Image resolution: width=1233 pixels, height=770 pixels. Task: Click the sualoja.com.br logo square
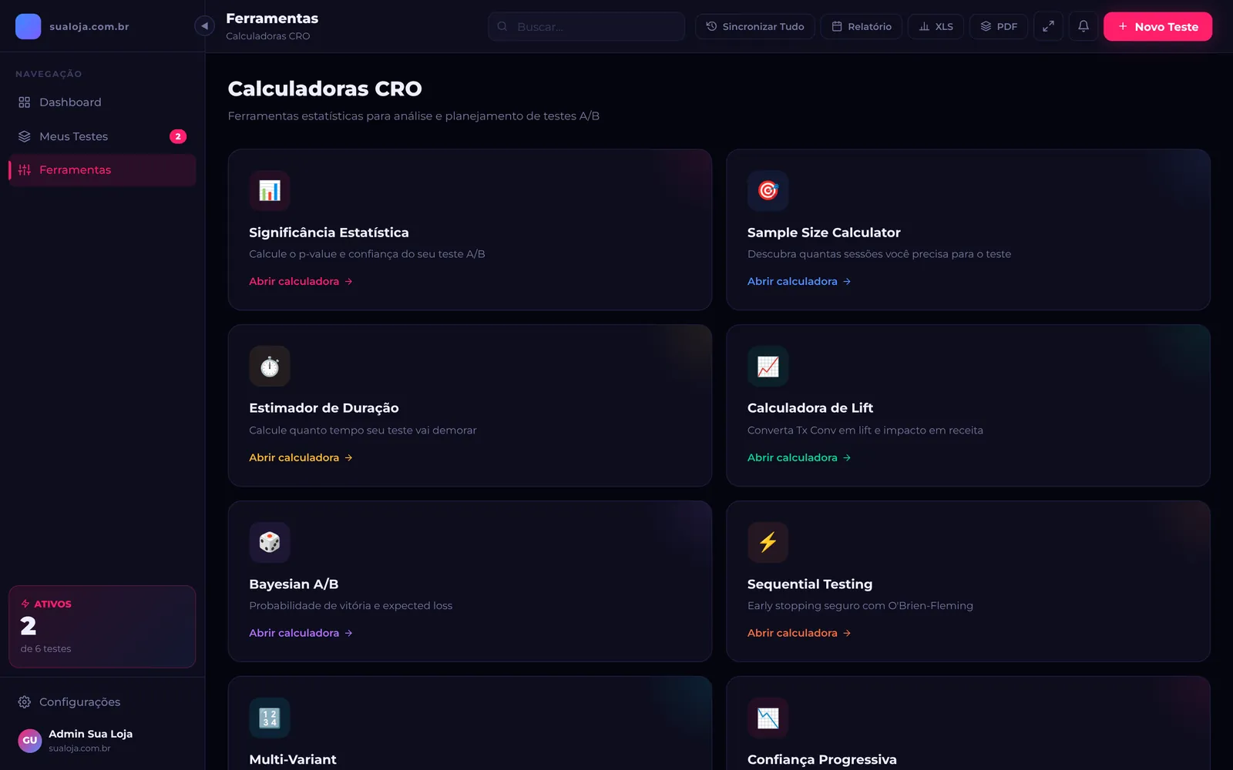click(28, 26)
